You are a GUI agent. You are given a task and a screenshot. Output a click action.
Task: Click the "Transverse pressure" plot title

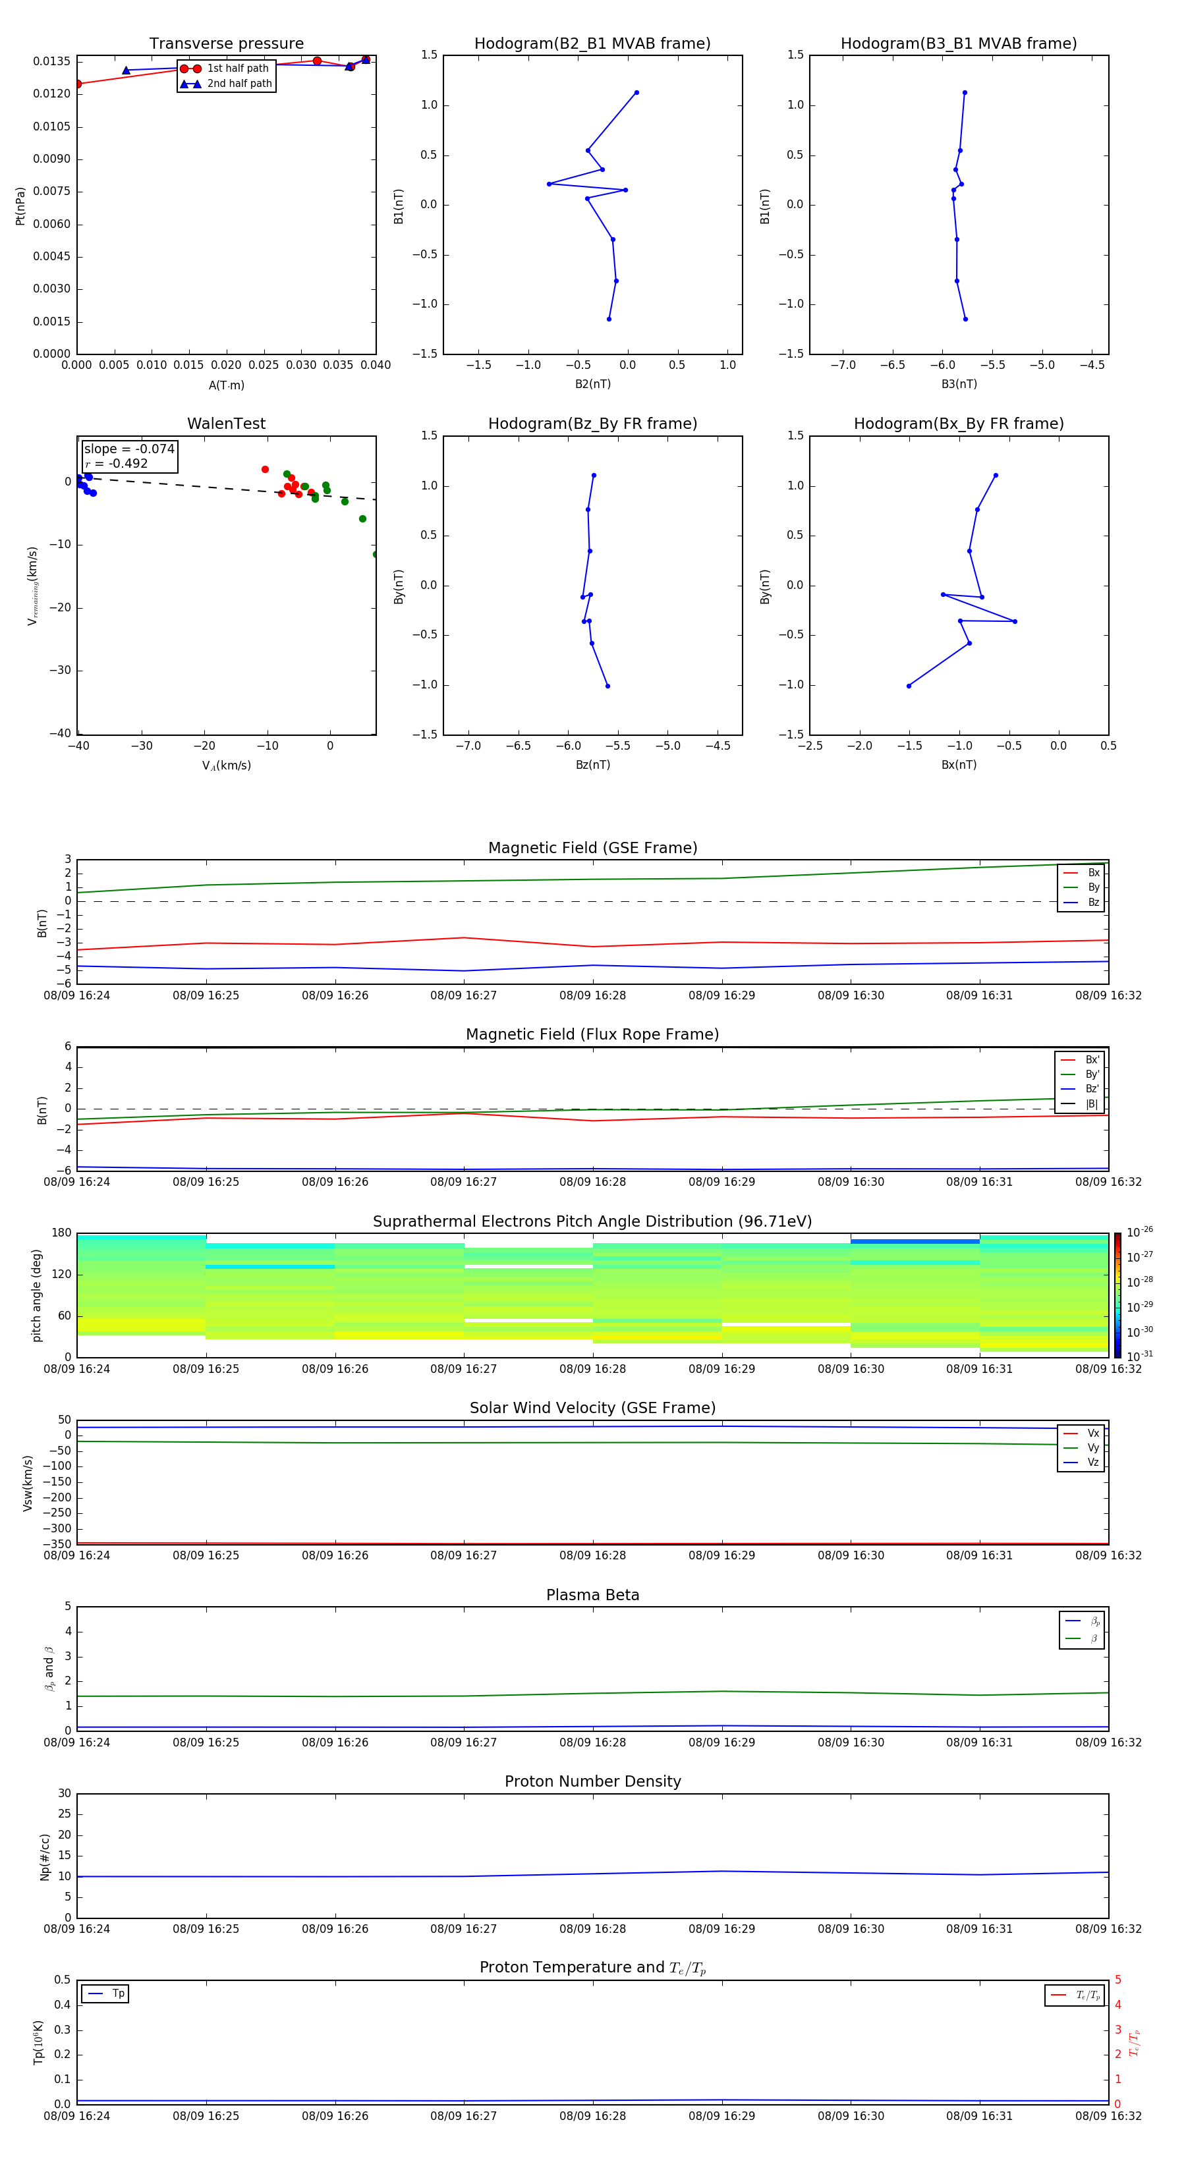(226, 44)
